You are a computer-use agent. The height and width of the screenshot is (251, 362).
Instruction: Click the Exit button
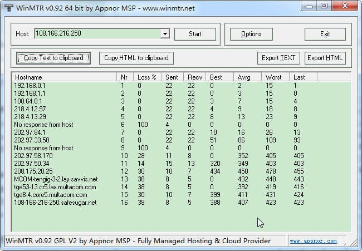pos(325,34)
